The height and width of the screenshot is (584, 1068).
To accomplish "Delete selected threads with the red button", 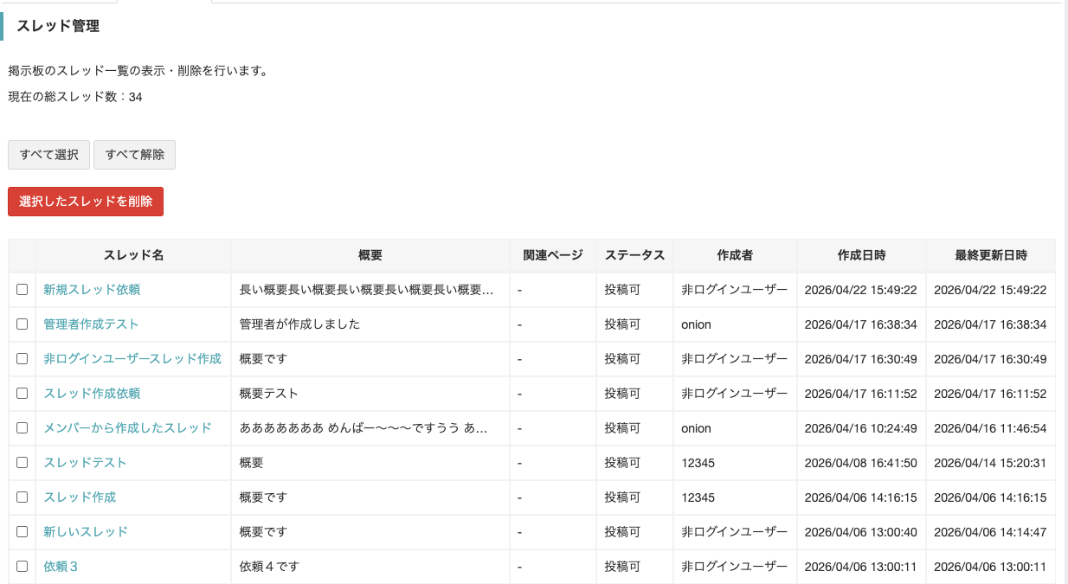I will pyautogui.click(x=86, y=202).
